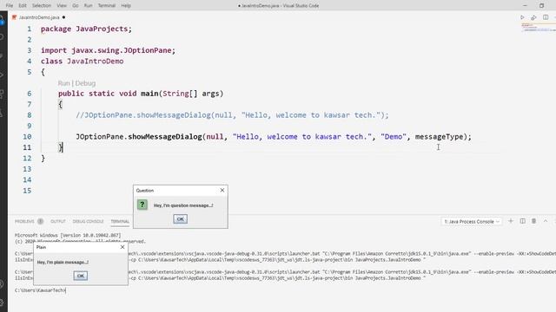Add a new terminal with plus icon

(511, 221)
